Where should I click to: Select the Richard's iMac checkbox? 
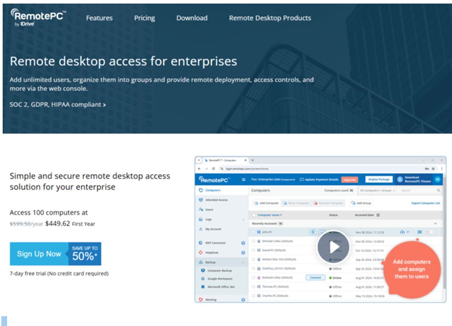click(254, 278)
